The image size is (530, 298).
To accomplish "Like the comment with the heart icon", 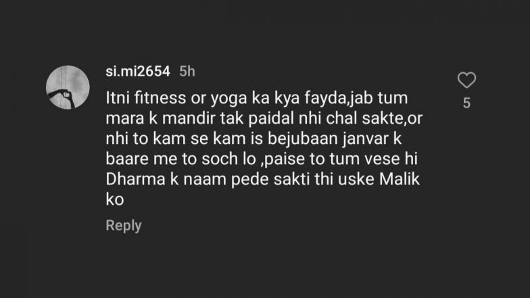I will coord(466,80).
